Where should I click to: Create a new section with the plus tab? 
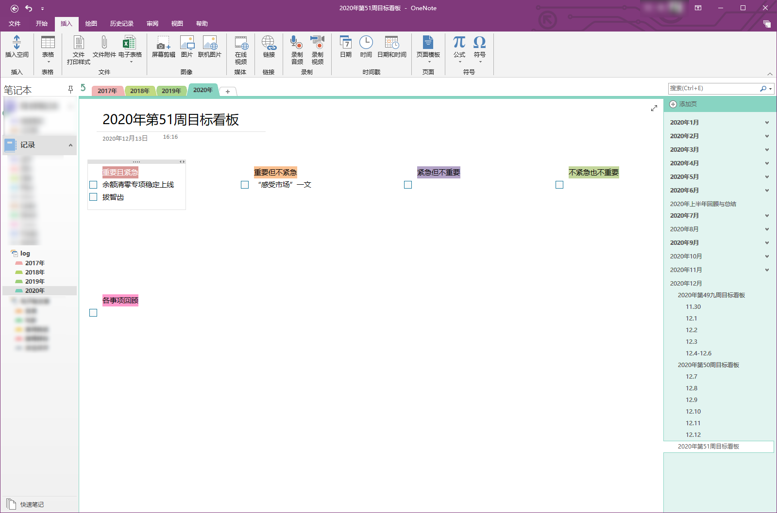click(228, 91)
